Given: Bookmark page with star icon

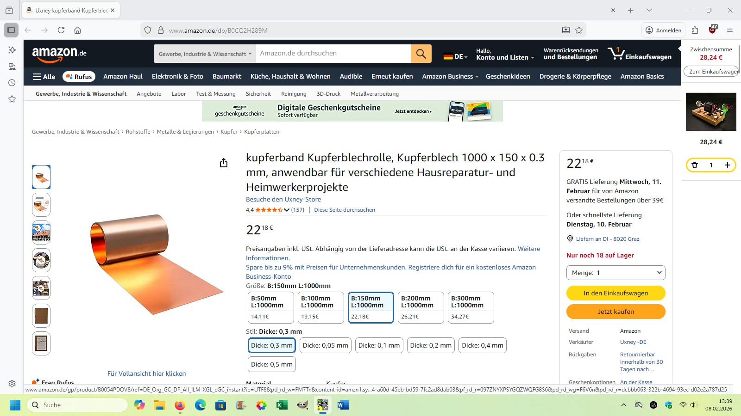Looking at the screenshot, I should coord(579,30).
